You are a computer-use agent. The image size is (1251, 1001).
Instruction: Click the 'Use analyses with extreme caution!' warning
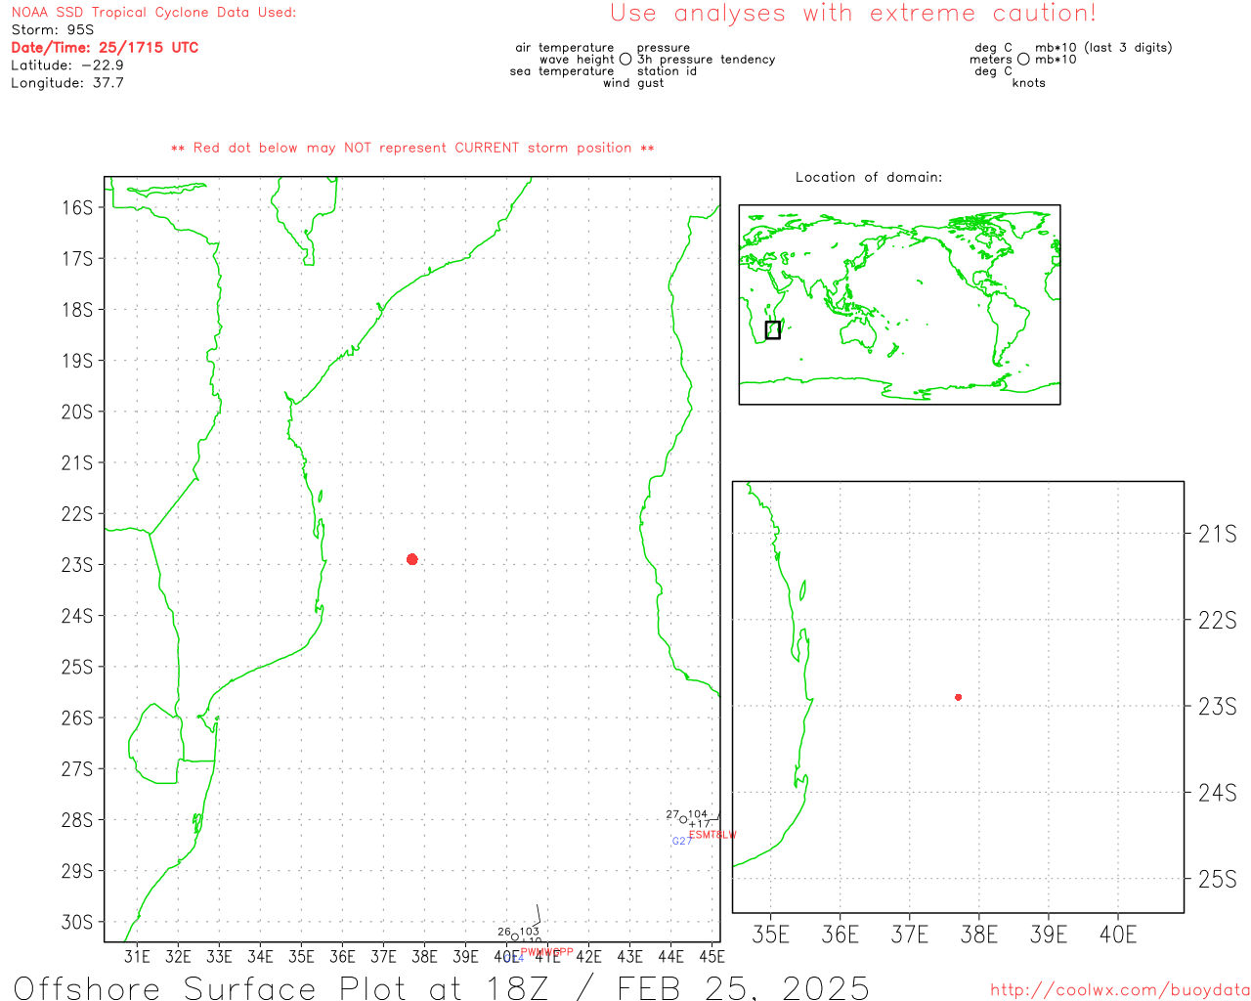[853, 14]
